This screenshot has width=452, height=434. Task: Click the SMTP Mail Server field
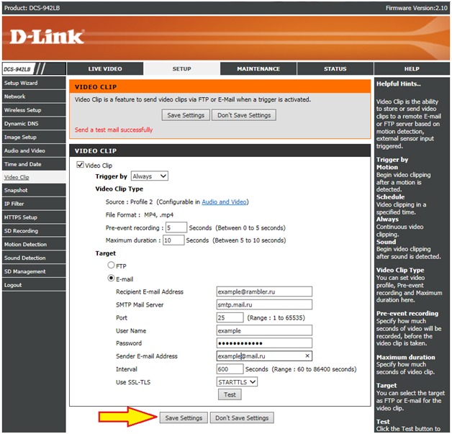coord(264,304)
